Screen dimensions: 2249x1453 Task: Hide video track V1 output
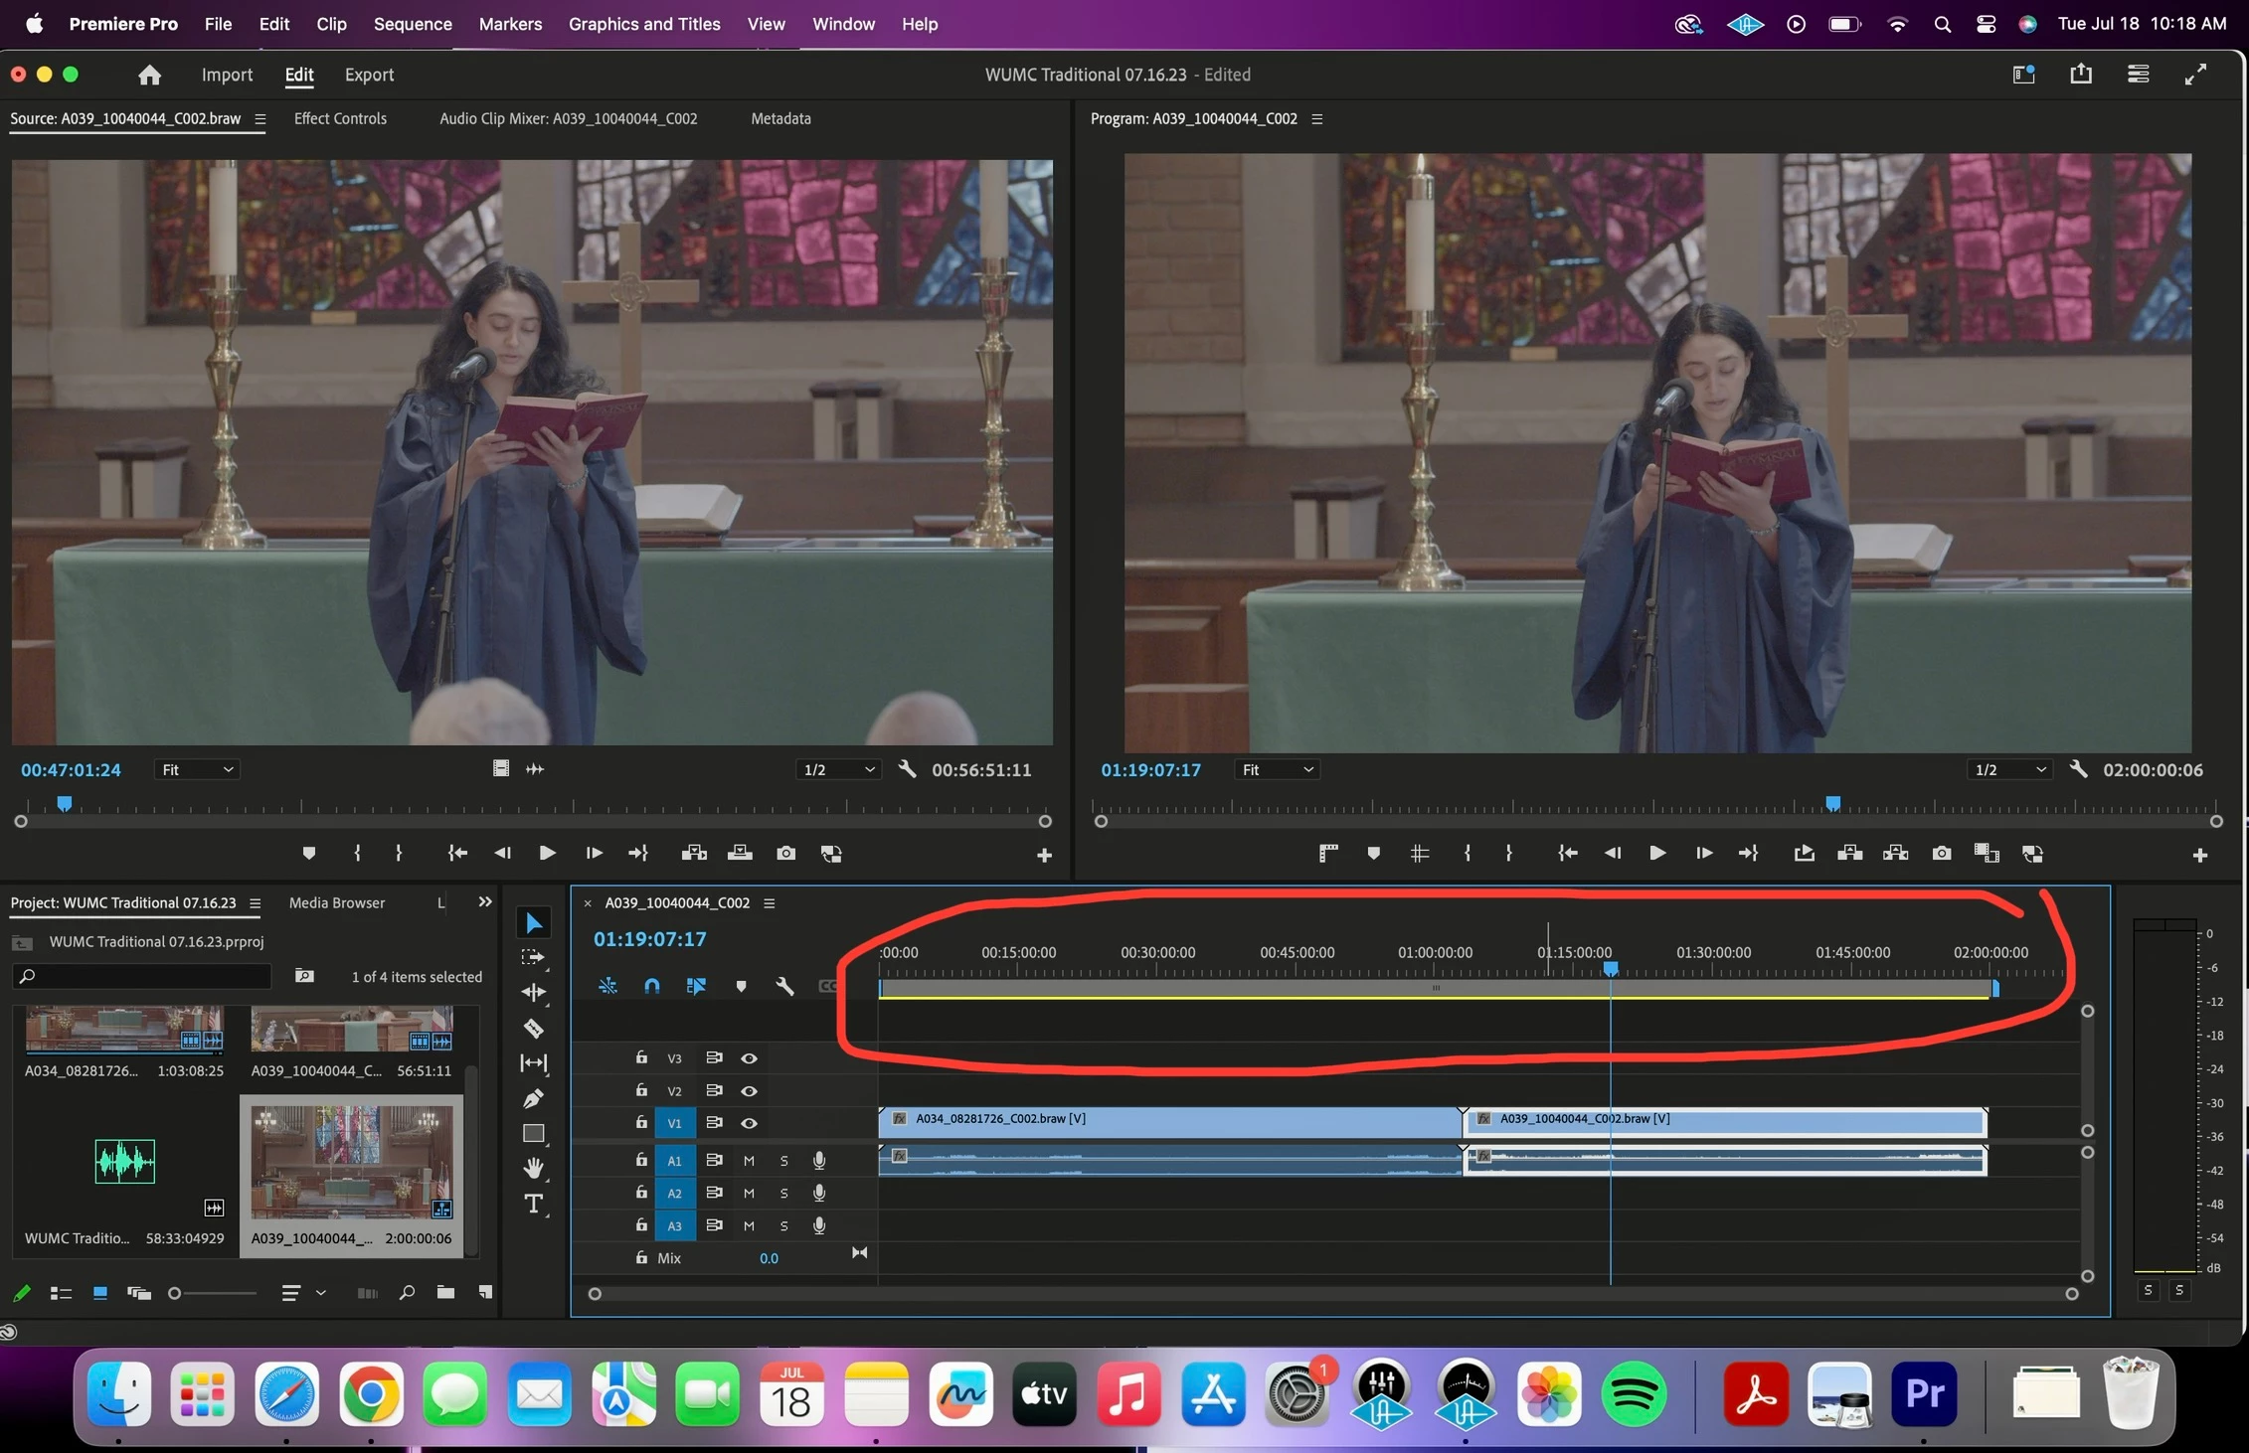point(749,1123)
